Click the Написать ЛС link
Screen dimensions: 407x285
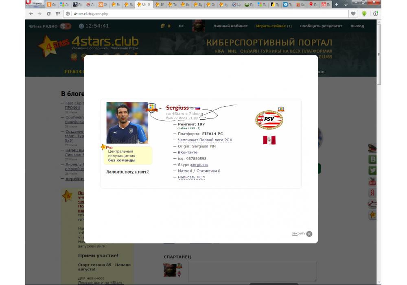(x=191, y=178)
